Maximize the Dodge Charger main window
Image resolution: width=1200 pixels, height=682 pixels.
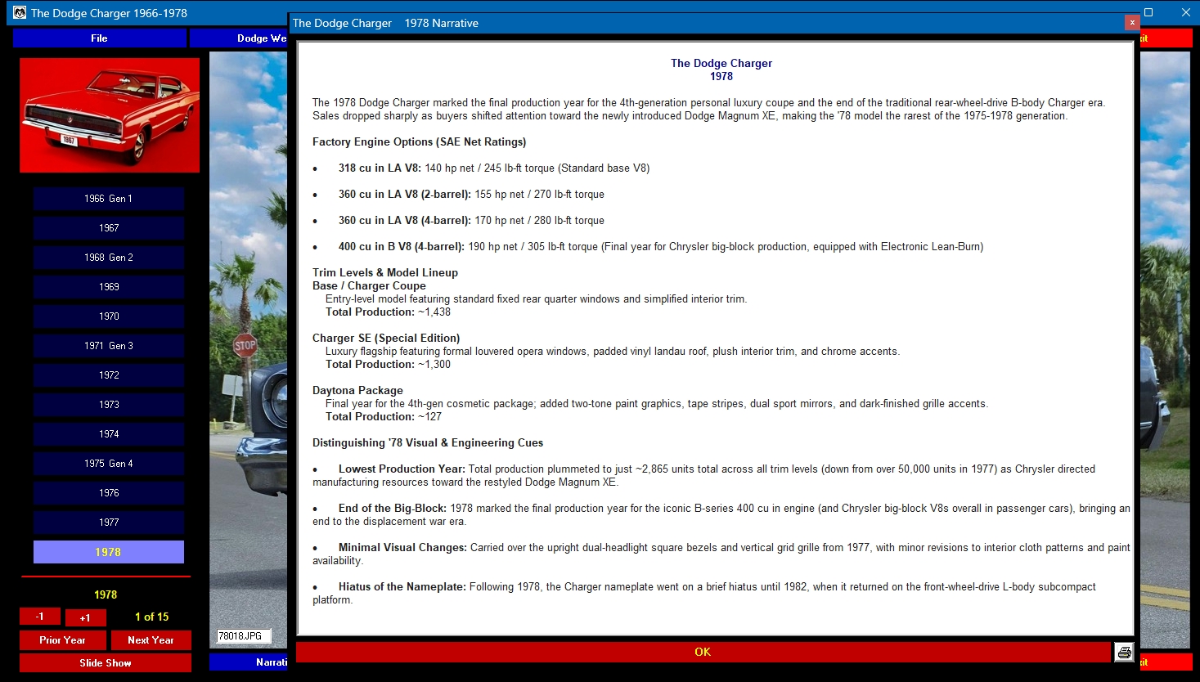[x=1148, y=12]
